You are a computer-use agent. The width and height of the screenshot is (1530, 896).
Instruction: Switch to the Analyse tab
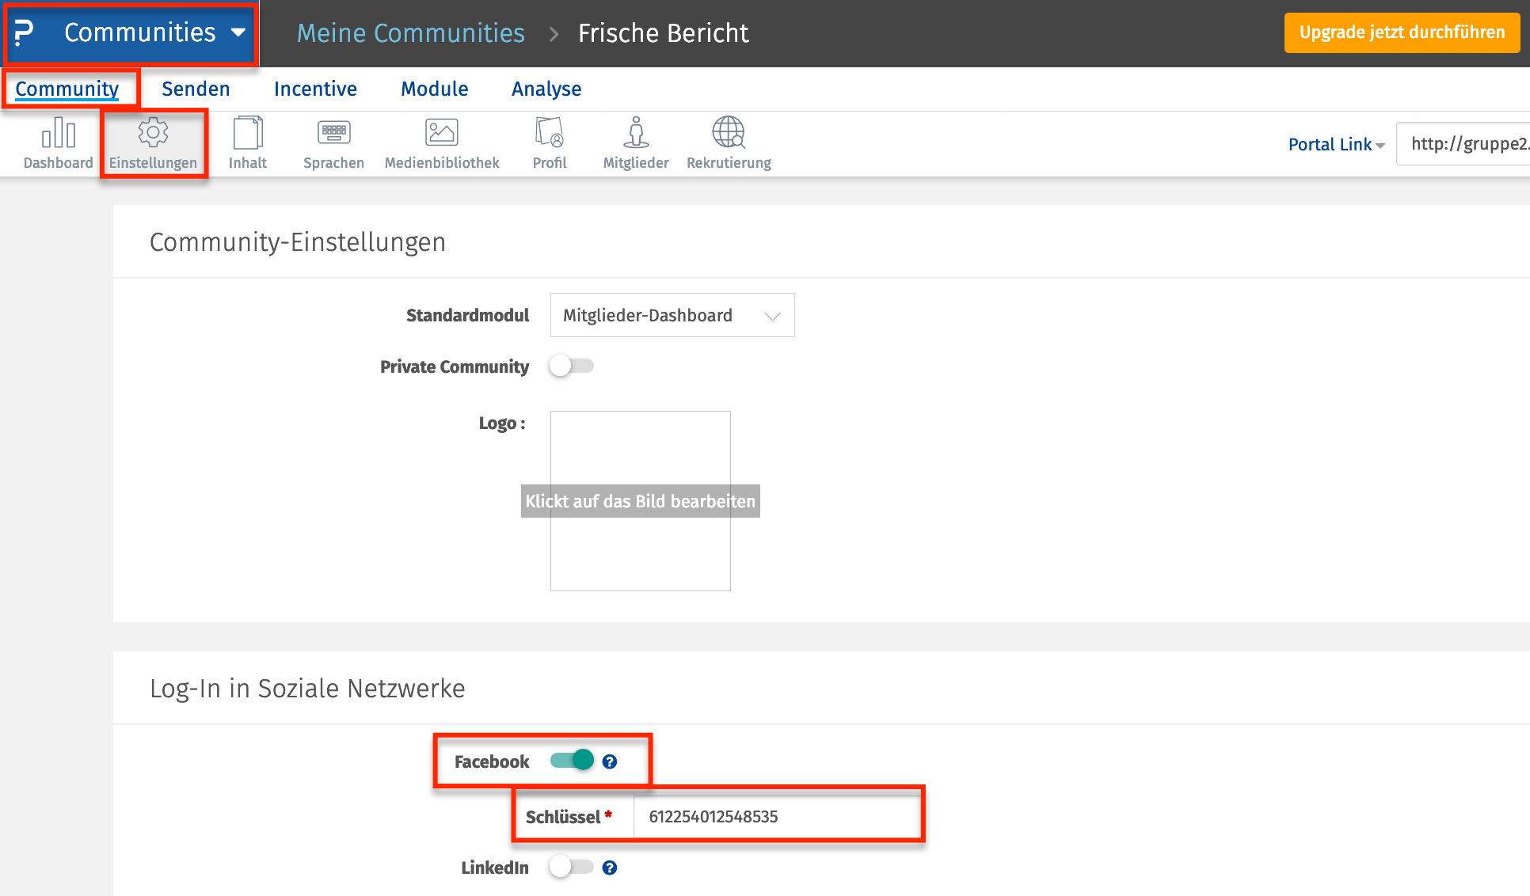coord(546,89)
